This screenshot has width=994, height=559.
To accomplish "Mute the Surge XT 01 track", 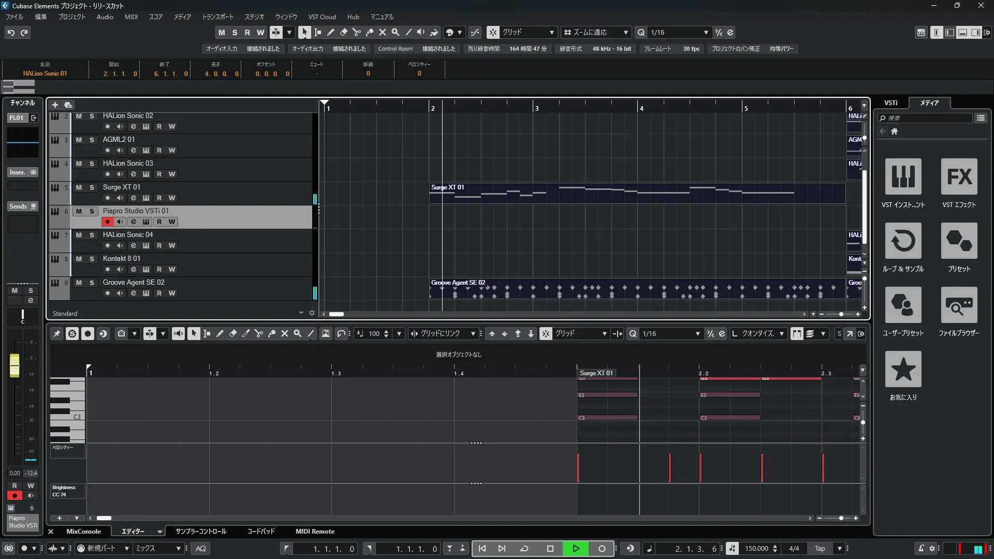I will pos(79,187).
